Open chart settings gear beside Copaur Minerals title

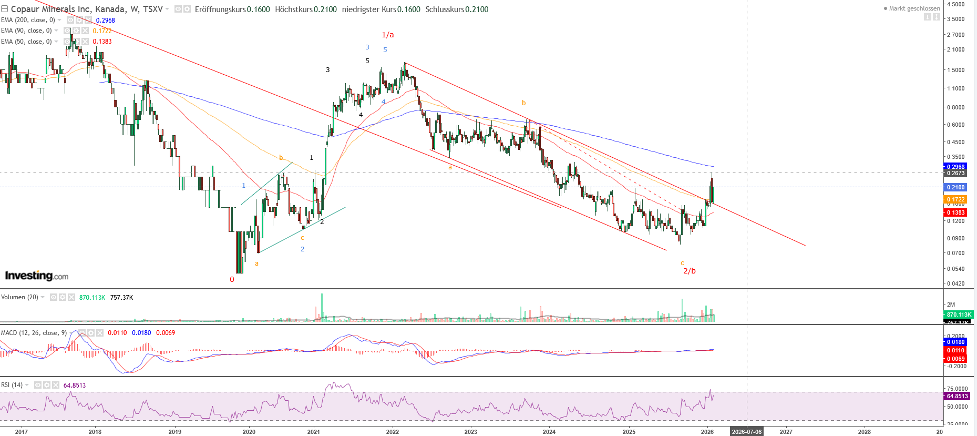[187, 9]
